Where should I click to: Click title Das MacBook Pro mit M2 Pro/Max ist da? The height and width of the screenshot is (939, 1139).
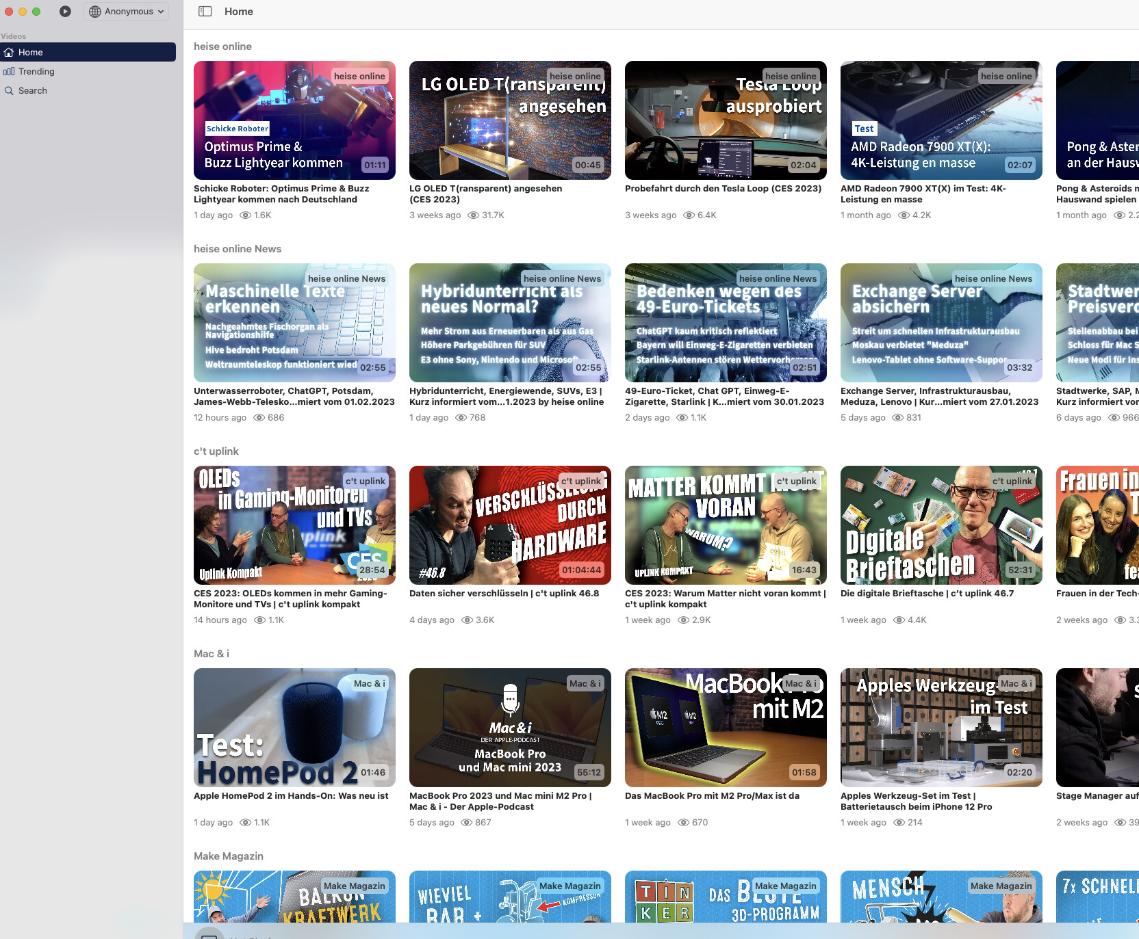point(712,796)
